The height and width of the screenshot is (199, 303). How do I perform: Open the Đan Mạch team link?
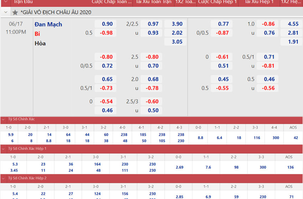point(48,24)
